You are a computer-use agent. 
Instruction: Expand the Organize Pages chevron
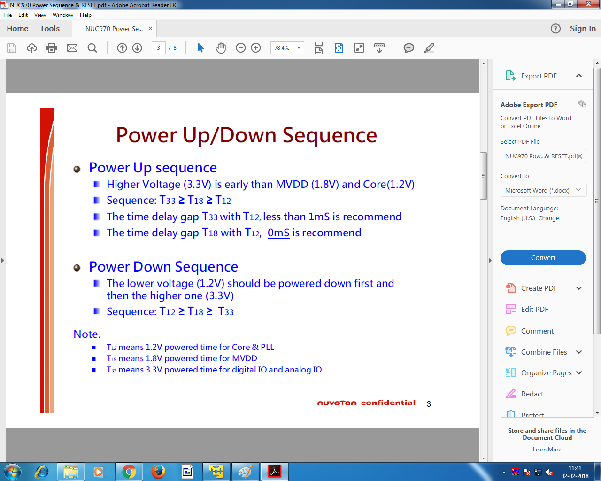coord(579,372)
